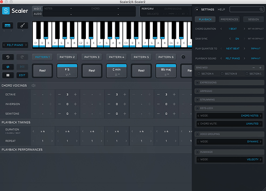Image resolution: width=266 pixels, height=191 pixels.
Task: Previous chord duration value arrow
Action: pyautogui.click(x=221, y=29)
